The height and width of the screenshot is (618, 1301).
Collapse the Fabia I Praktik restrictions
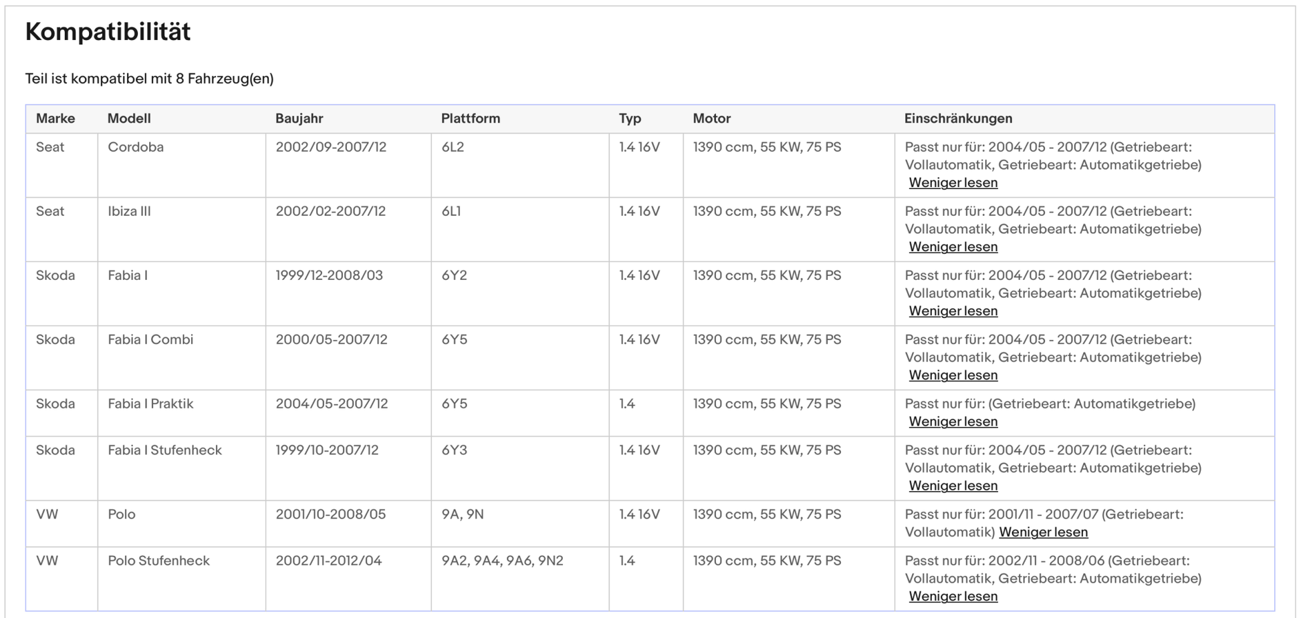[x=953, y=422]
